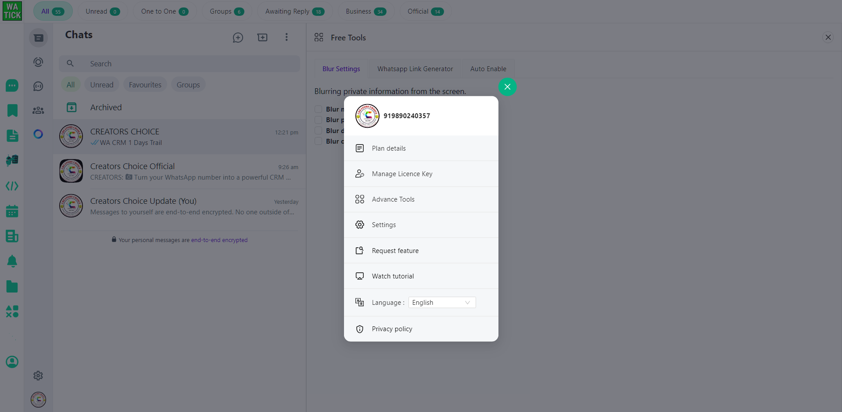Screen dimensions: 842x412
Task: Click the green bookmark icon in left bar
Action: point(12,110)
